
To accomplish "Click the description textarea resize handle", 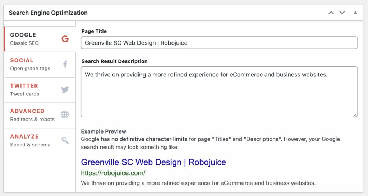I will (355, 115).
